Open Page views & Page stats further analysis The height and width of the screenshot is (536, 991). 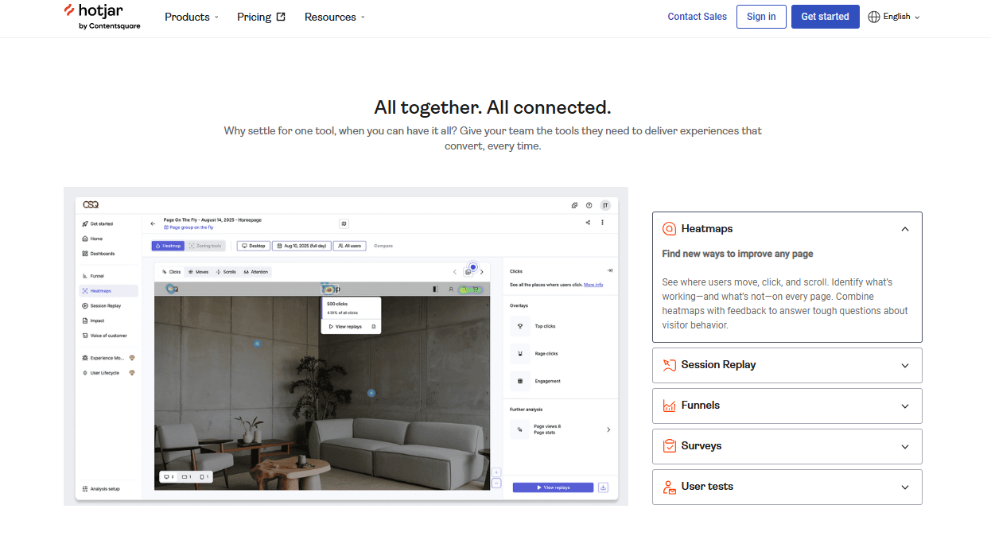click(560, 429)
